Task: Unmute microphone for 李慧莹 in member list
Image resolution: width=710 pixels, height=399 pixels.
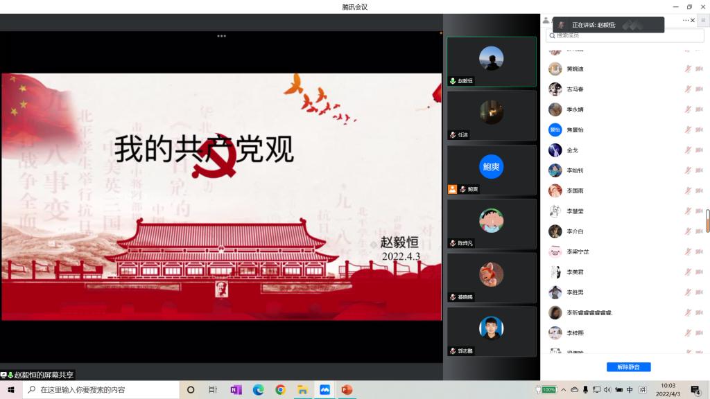Action: pyautogui.click(x=688, y=211)
